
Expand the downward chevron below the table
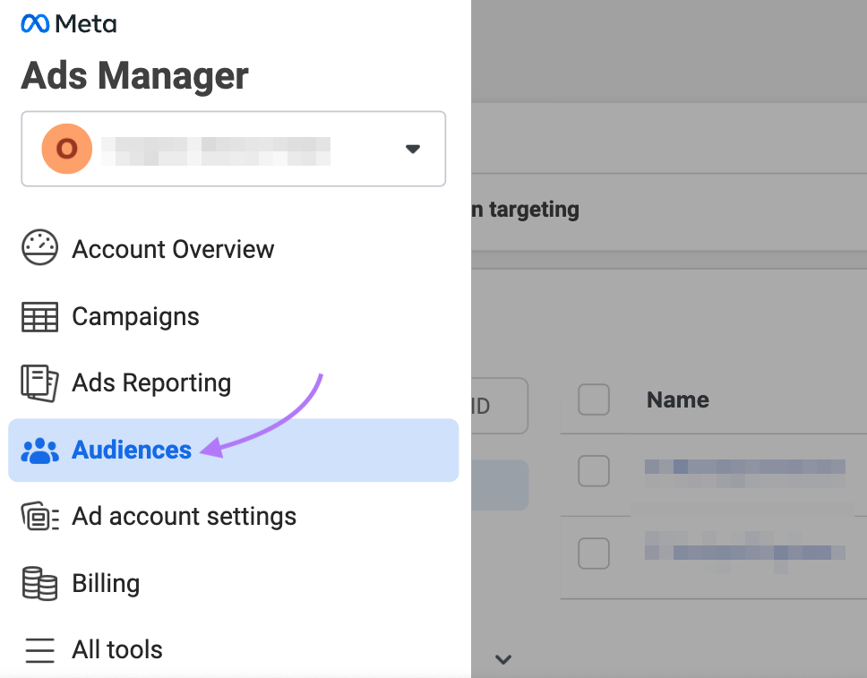tap(503, 659)
